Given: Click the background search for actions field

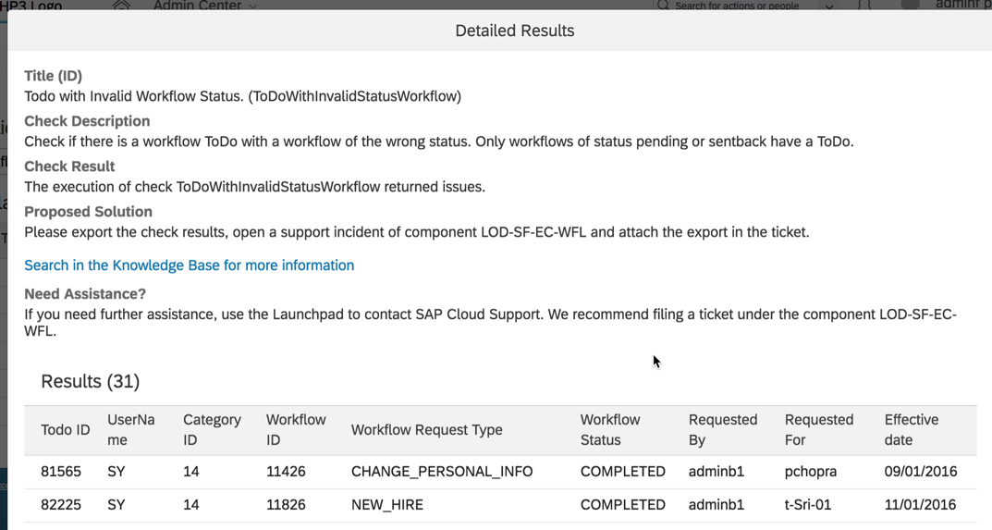Looking at the screenshot, I should (737, 6).
